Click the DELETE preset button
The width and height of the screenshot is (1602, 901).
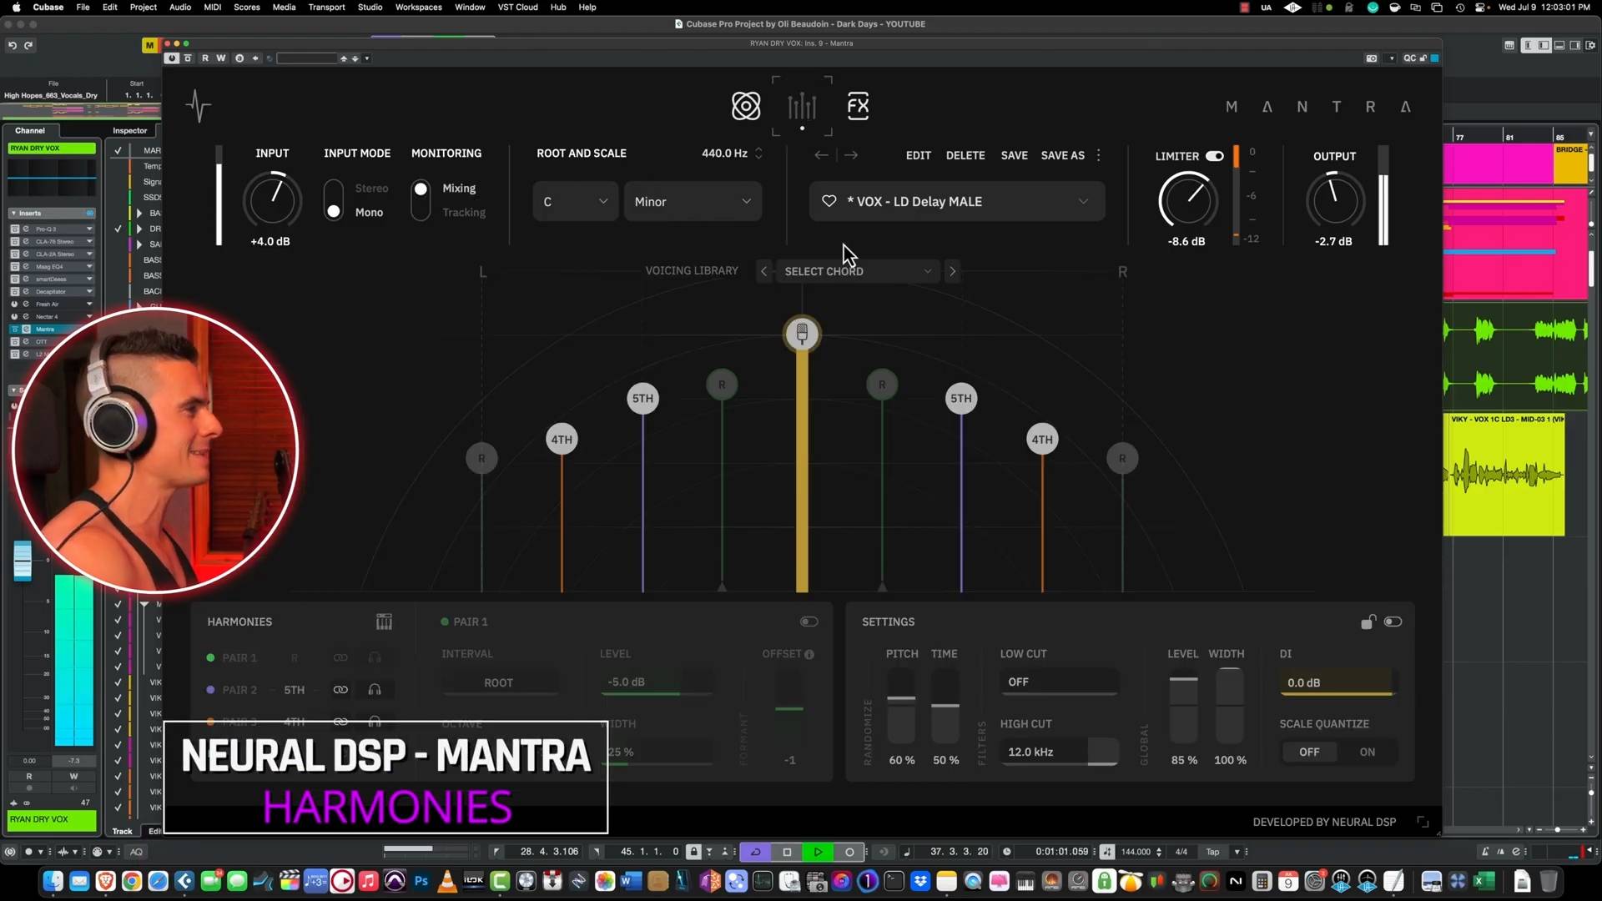(x=965, y=155)
